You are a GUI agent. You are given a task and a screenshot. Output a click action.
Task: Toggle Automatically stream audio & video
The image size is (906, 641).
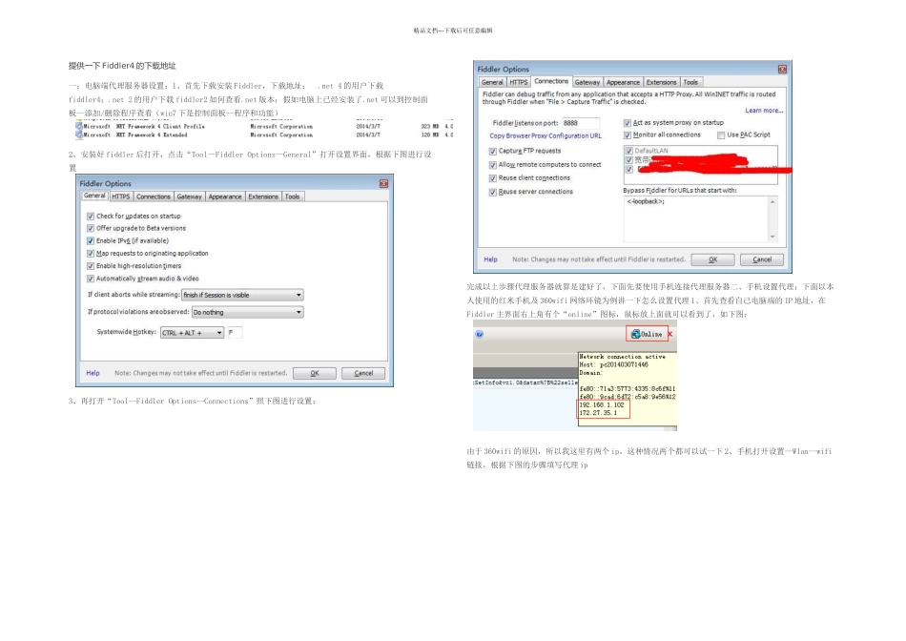point(91,279)
